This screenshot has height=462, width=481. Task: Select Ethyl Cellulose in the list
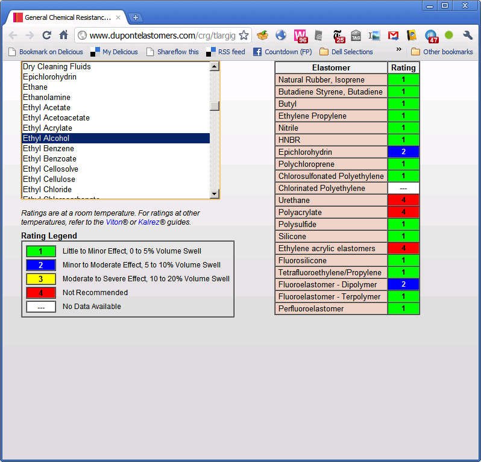[x=116, y=179]
